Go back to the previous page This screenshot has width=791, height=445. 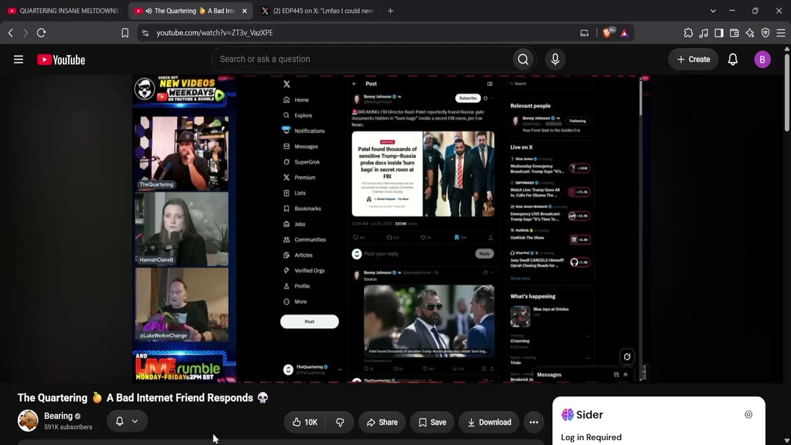pos(11,33)
